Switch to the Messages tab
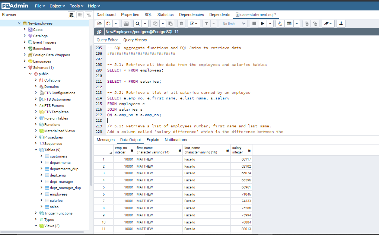 (x=106, y=140)
